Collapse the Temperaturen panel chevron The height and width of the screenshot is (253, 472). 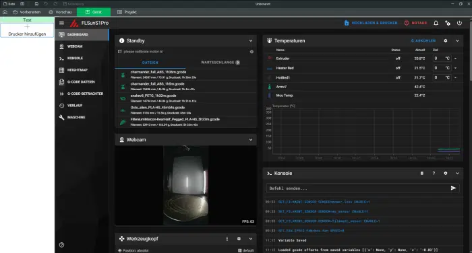pyautogui.click(x=457, y=40)
